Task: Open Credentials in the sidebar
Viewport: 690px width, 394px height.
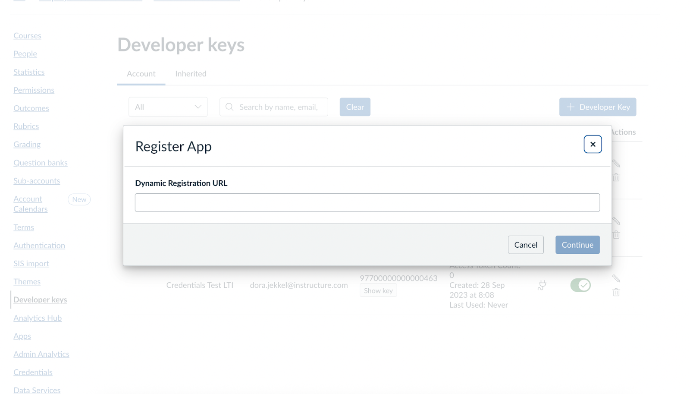Action: tap(33, 372)
